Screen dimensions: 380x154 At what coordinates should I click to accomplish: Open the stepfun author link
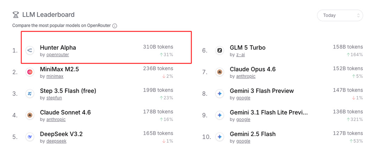coord(54,98)
